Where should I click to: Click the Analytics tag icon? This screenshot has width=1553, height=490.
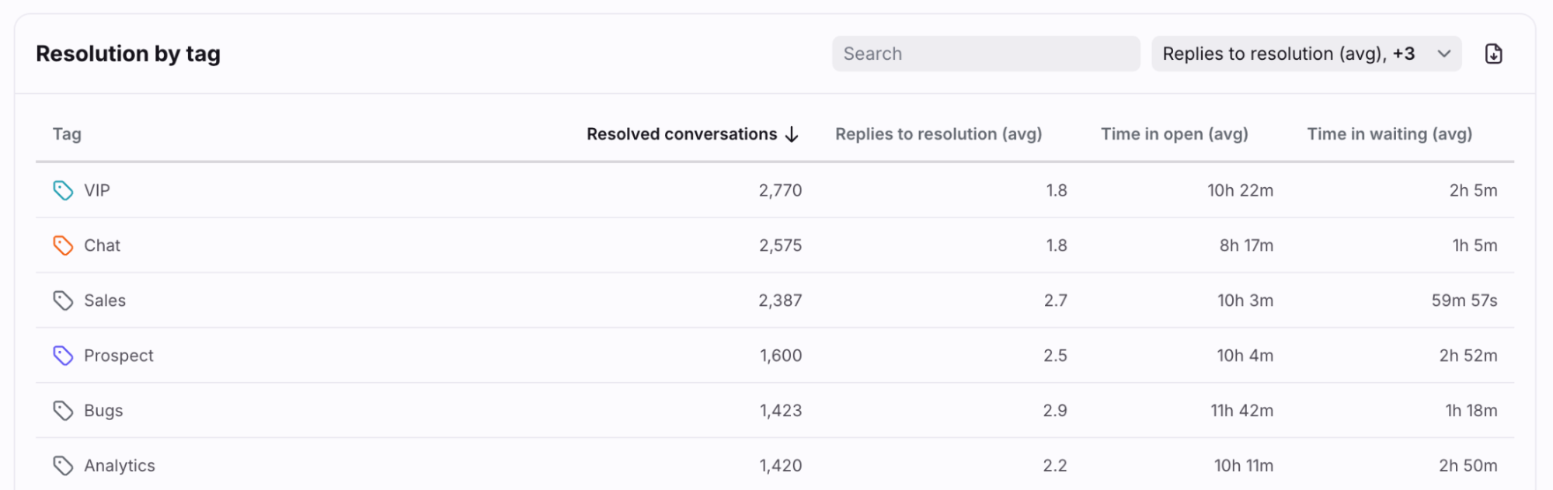[x=63, y=466]
